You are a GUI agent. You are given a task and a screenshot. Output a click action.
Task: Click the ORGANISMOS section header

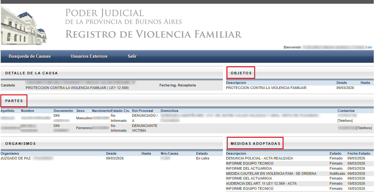[20, 144]
